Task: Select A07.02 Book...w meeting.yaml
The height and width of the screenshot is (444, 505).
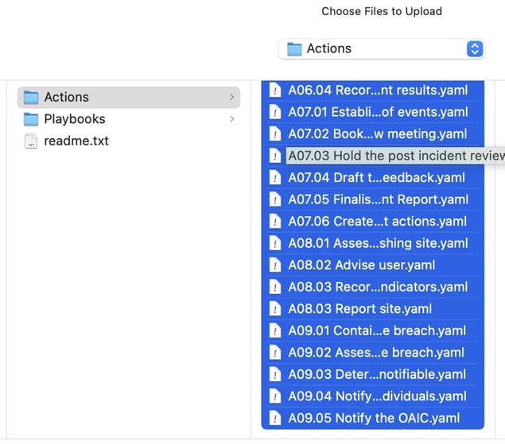Action: 373,134
